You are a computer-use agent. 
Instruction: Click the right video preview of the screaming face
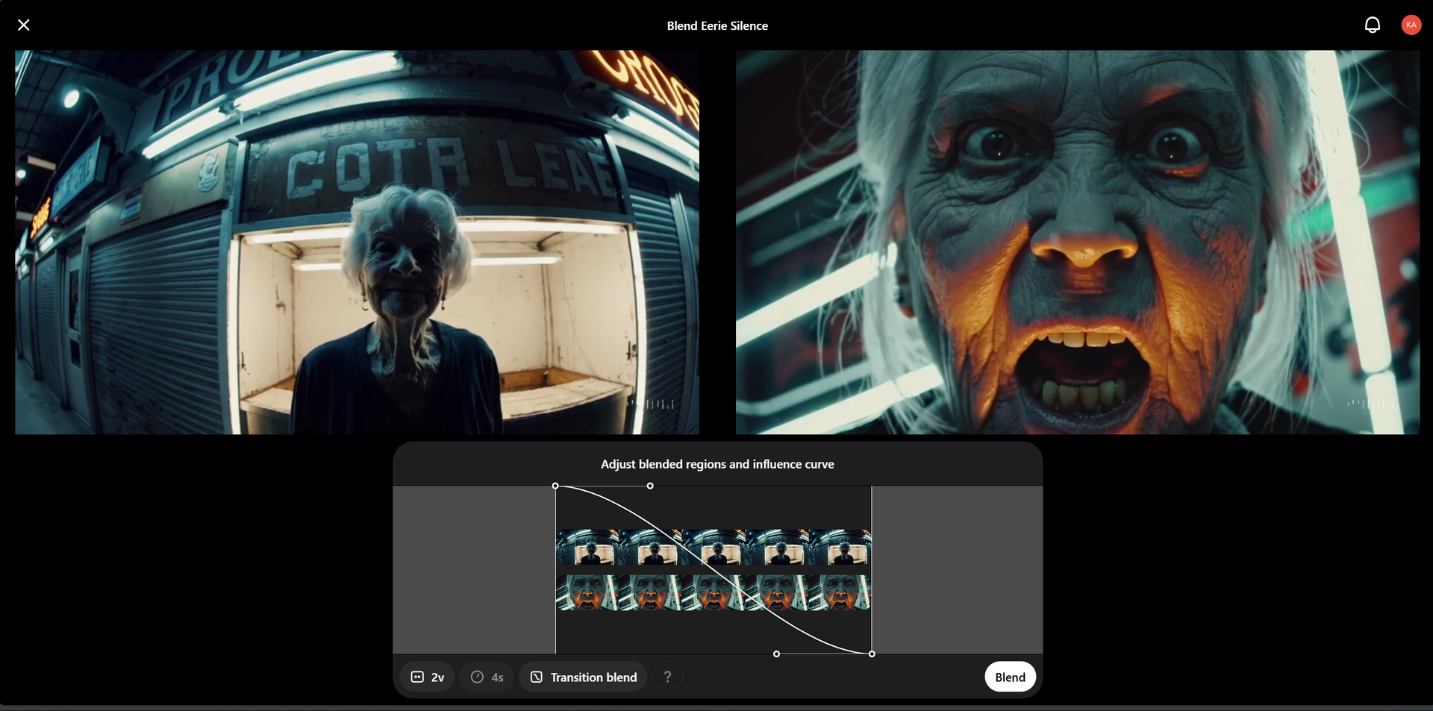pos(1078,242)
